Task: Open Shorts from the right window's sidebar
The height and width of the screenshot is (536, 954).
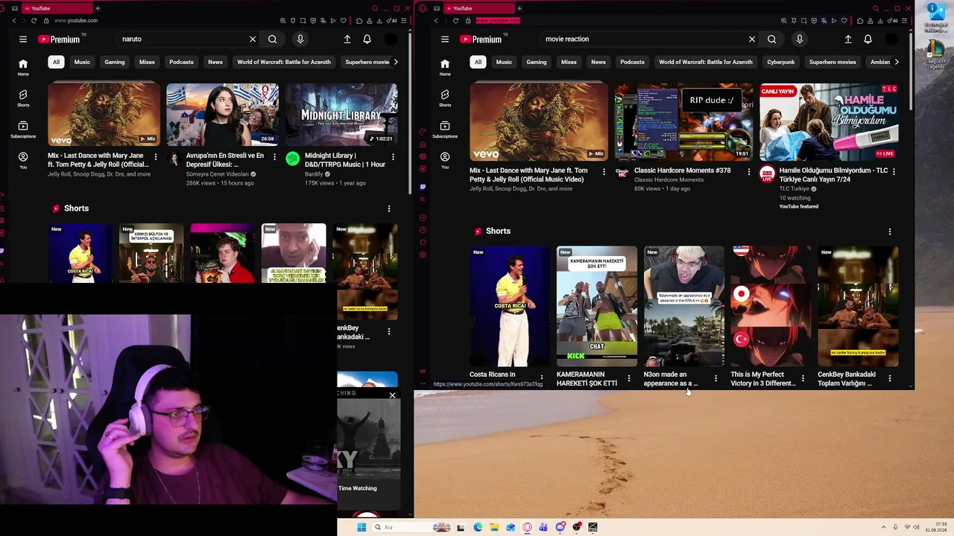Action: (445, 98)
